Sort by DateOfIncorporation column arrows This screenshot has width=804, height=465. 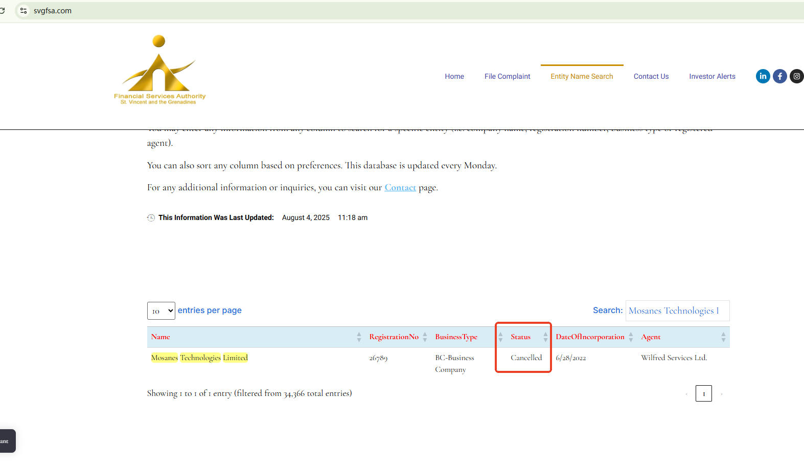click(x=631, y=337)
